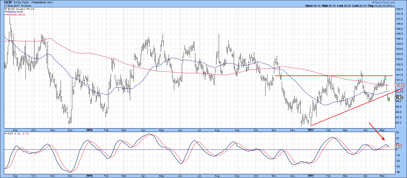Click the highlighted green latest price bar
Screen dimensions: 407x178
tap(389, 99)
